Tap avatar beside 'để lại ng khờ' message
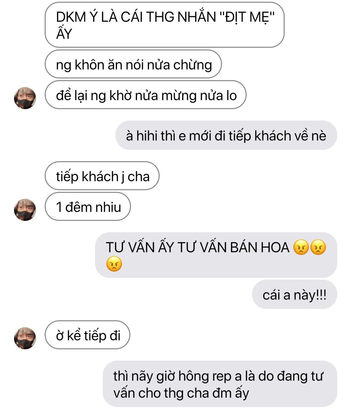 click(x=25, y=98)
